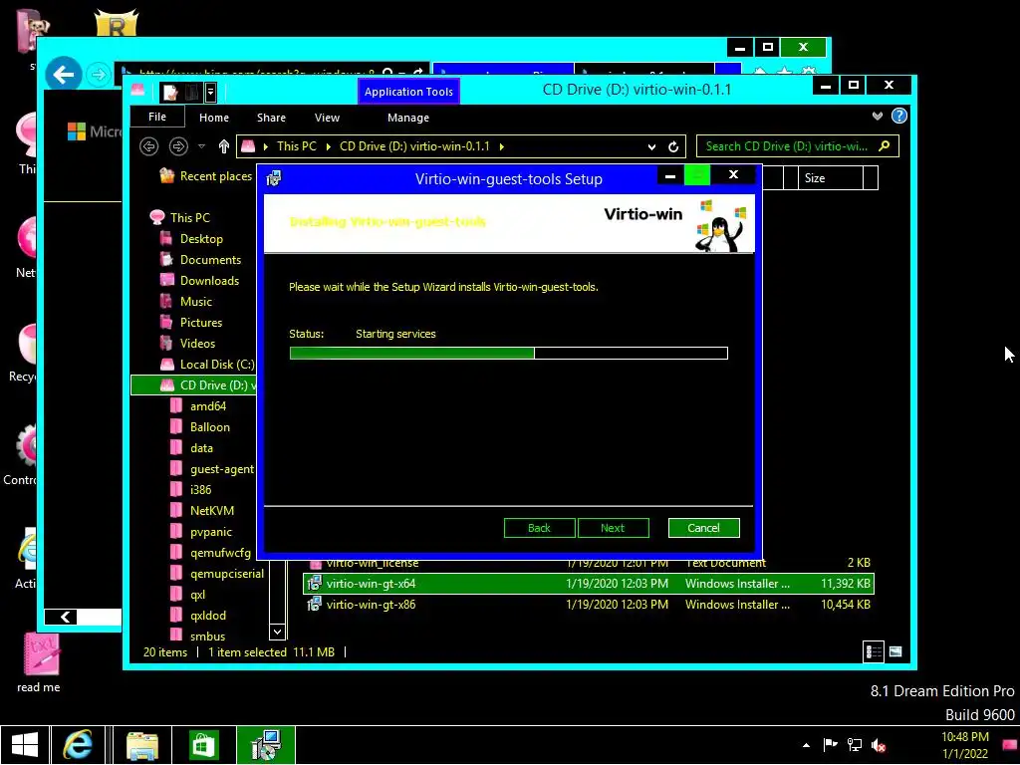Select Videos in navigation pane

pyautogui.click(x=187, y=343)
